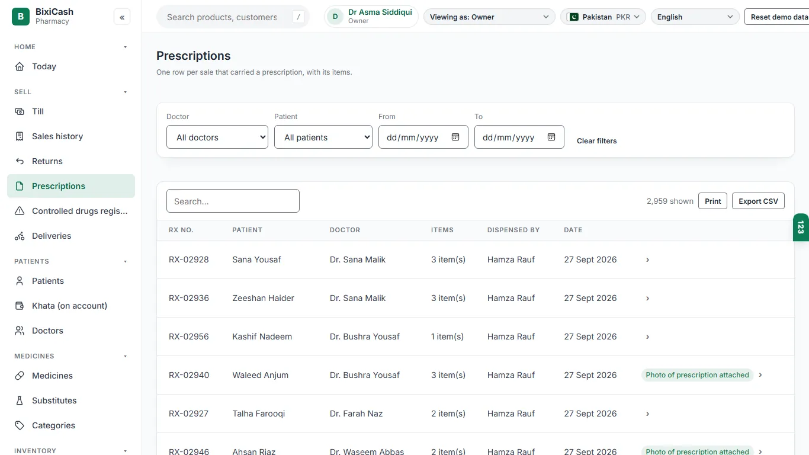Click the Medicines pill icon
Viewport: 809px width, 455px height.
coord(20,376)
